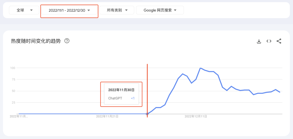Click the truncated 2022年11月... x-axis label
293x139 pixels.
pos(19,116)
